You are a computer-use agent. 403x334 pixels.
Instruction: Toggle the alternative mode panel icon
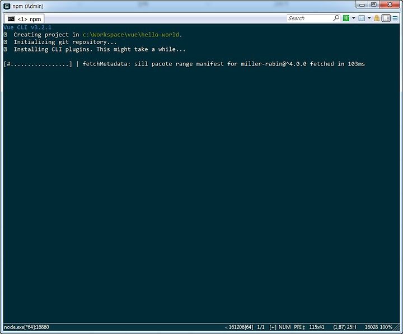386,18
